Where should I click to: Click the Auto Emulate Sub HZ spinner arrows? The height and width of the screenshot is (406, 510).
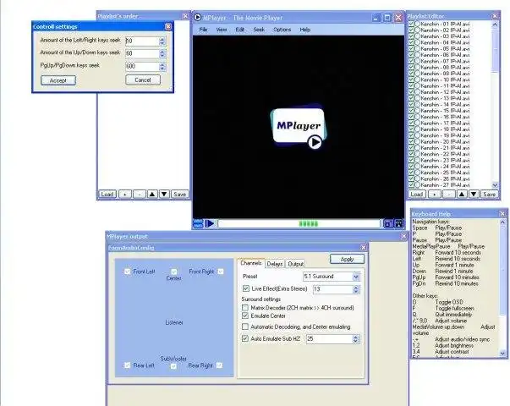[x=356, y=339]
